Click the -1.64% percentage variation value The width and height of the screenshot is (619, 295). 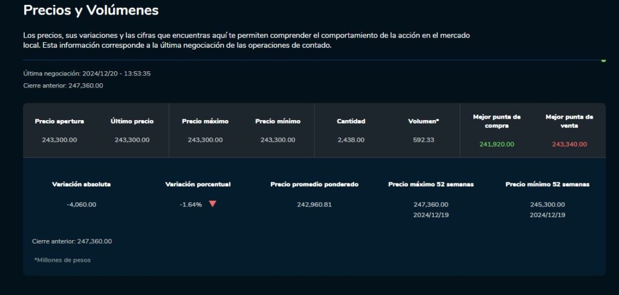point(190,205)
